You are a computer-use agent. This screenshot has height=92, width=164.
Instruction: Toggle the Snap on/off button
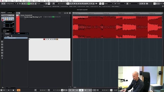coord(103,4)
